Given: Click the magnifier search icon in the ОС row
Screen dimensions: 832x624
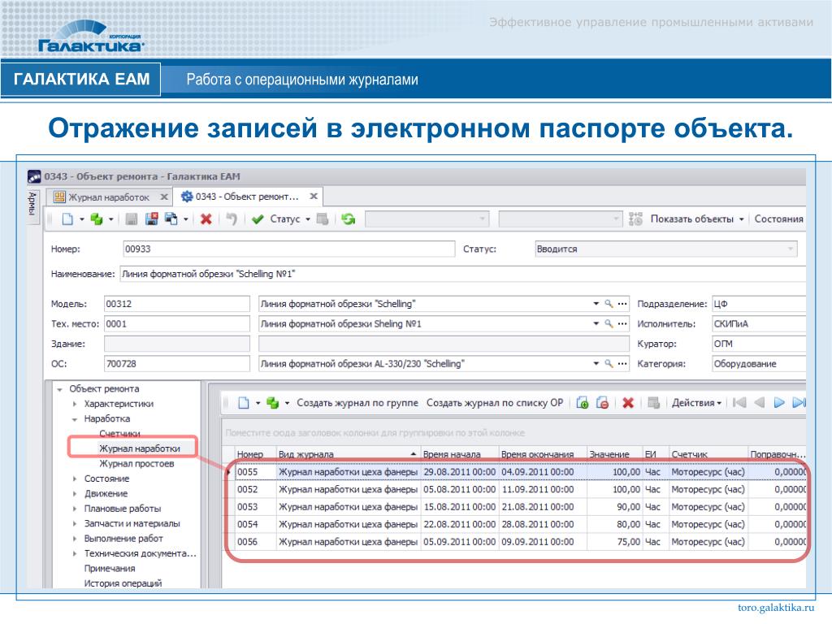Looking at the screenshot, I should pos(609,364).
